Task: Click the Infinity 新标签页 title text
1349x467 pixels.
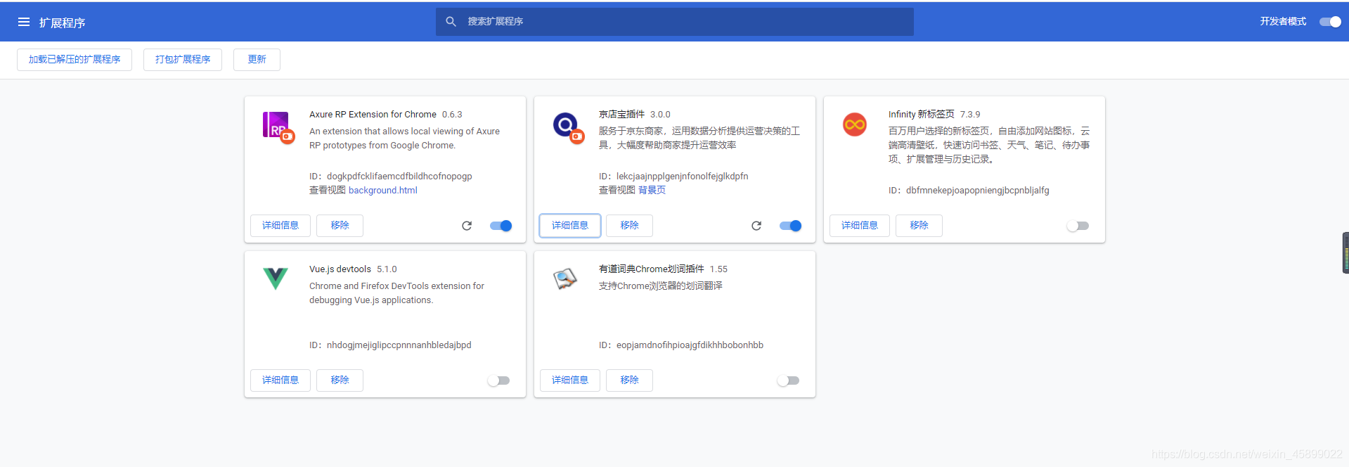Action: point(922,115)
